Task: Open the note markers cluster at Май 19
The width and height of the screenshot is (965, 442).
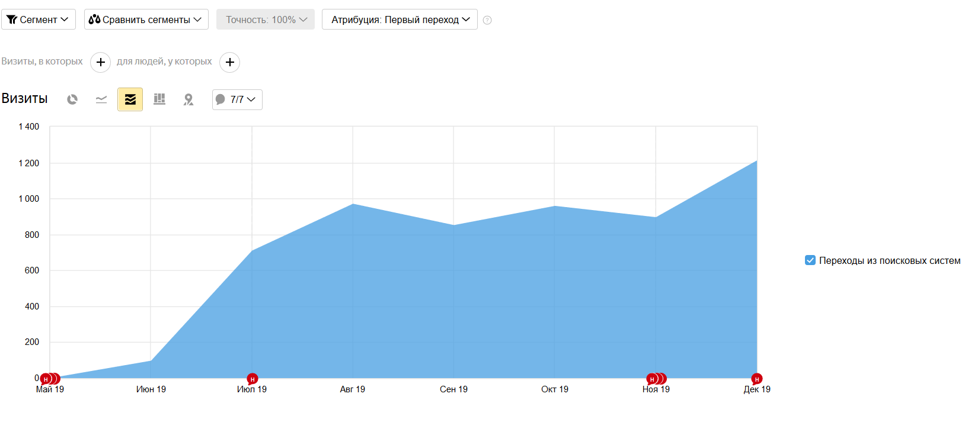Action: 49,379
